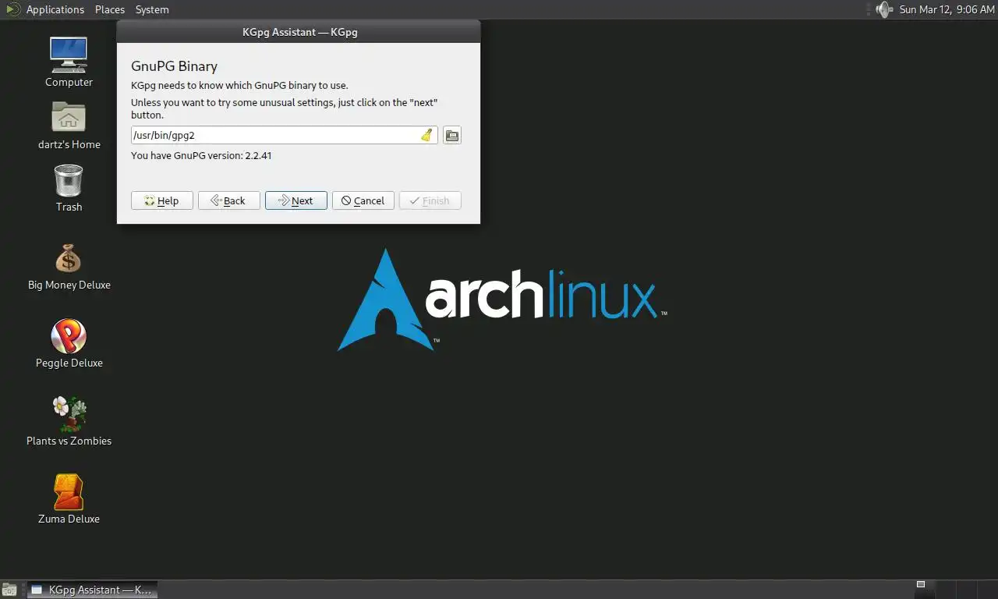
Task: Click the 'GnuPG version: 2.2.41' text
Action: [x=201, y=155]
